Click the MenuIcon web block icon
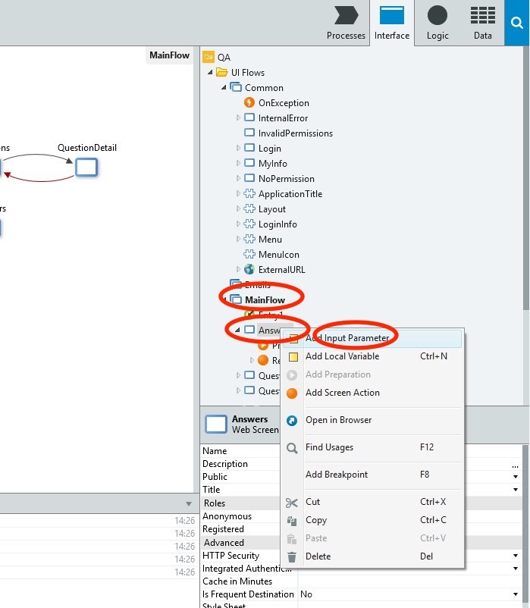 249,254
